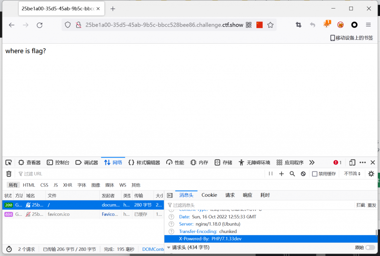The height and width of the screenshot is (256, 380).
Task: Open the tracking protection shield icon
Action: 68,25
